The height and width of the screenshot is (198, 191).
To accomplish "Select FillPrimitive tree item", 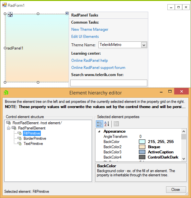I will point(32,133).
